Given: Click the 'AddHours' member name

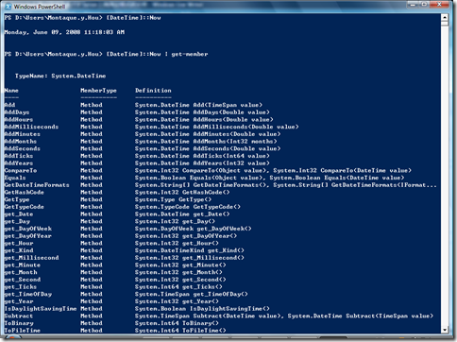Looking at the screenshot, I should coord(19,119).
